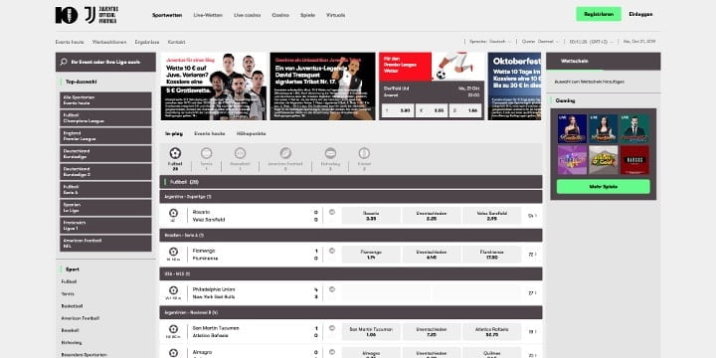Open the Spiele menu item

(307, 15)
